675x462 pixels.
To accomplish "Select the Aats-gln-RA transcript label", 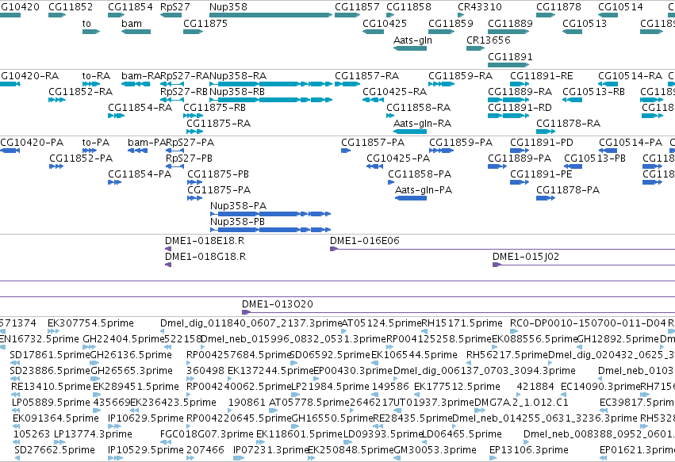I will point(422,124).
